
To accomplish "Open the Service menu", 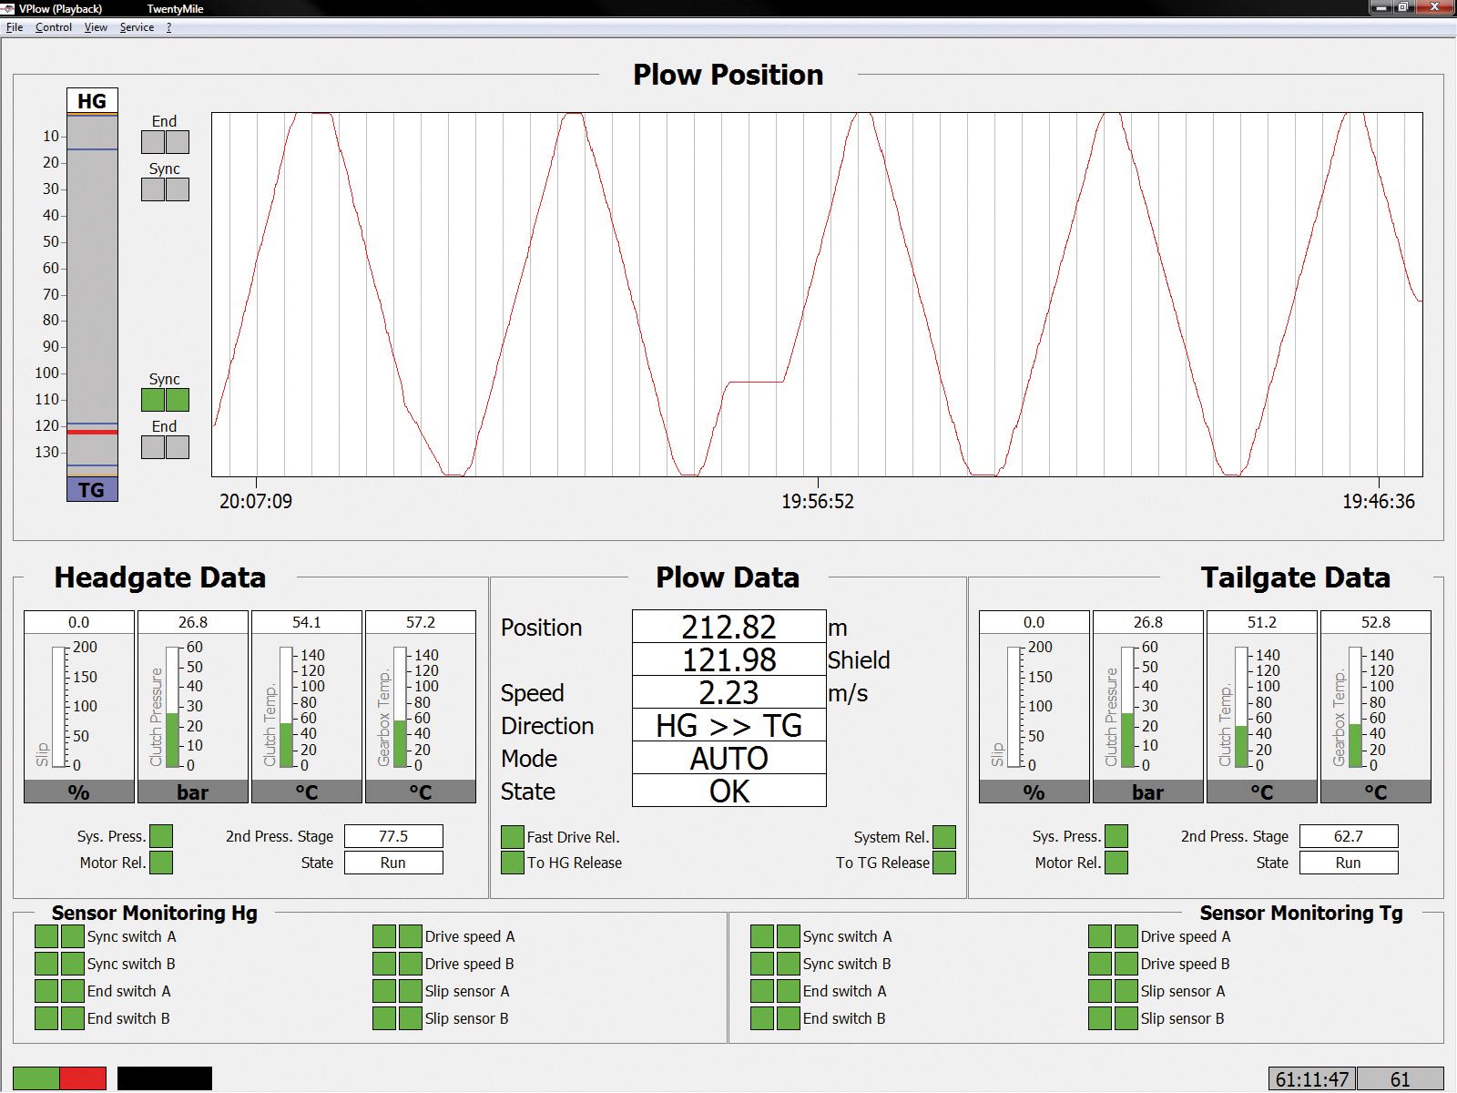I will [137, 27].
